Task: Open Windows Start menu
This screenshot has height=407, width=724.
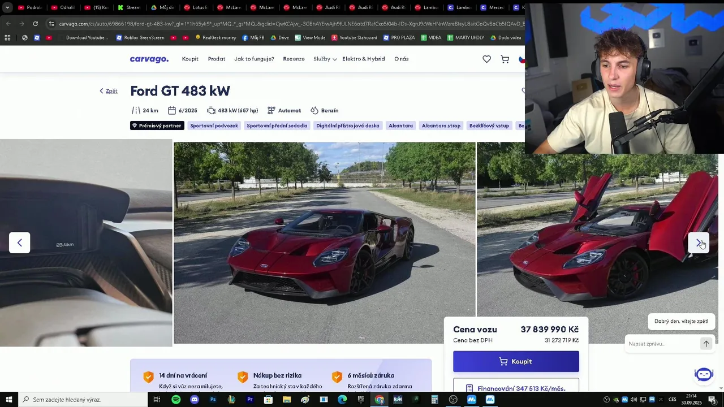Action: click(8, 400)
